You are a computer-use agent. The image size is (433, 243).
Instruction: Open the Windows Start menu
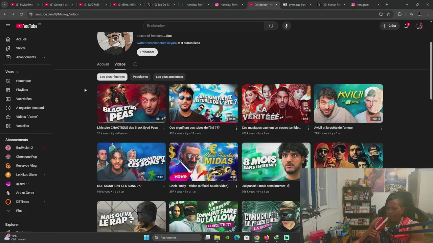[x=146, y=238]
